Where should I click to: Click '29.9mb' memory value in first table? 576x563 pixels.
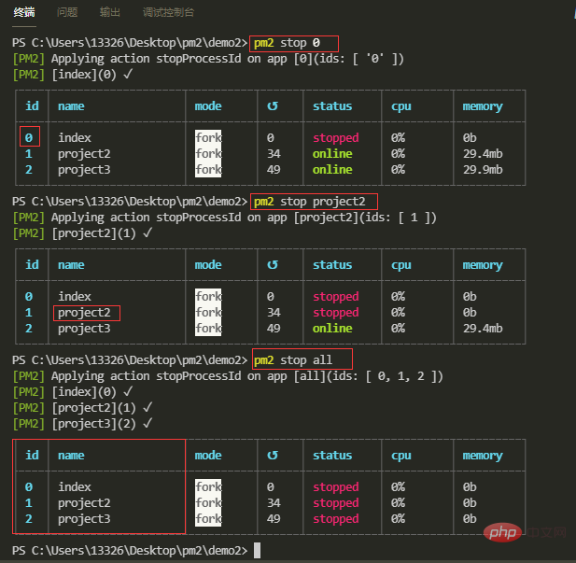(483, 170)
